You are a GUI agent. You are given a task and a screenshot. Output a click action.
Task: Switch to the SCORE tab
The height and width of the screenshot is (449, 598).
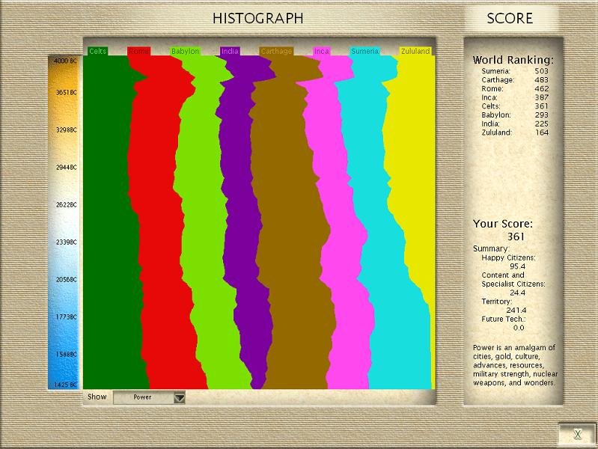point(510,19)
